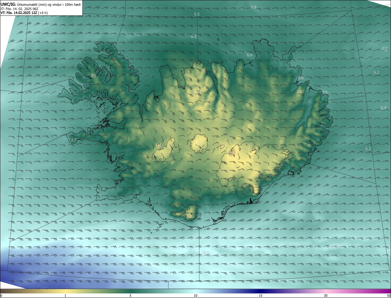Click the 1.0 value label inside the central glacier
The image size is (391, 298).
point(197,144)
